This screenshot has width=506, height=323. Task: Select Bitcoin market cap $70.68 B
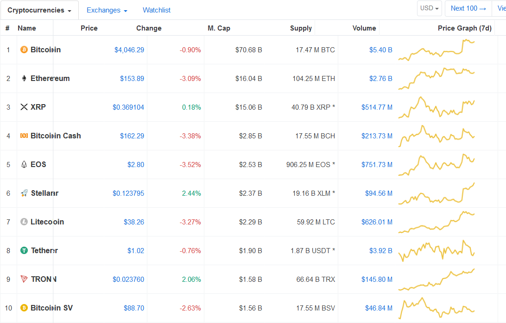pos(248,50)
